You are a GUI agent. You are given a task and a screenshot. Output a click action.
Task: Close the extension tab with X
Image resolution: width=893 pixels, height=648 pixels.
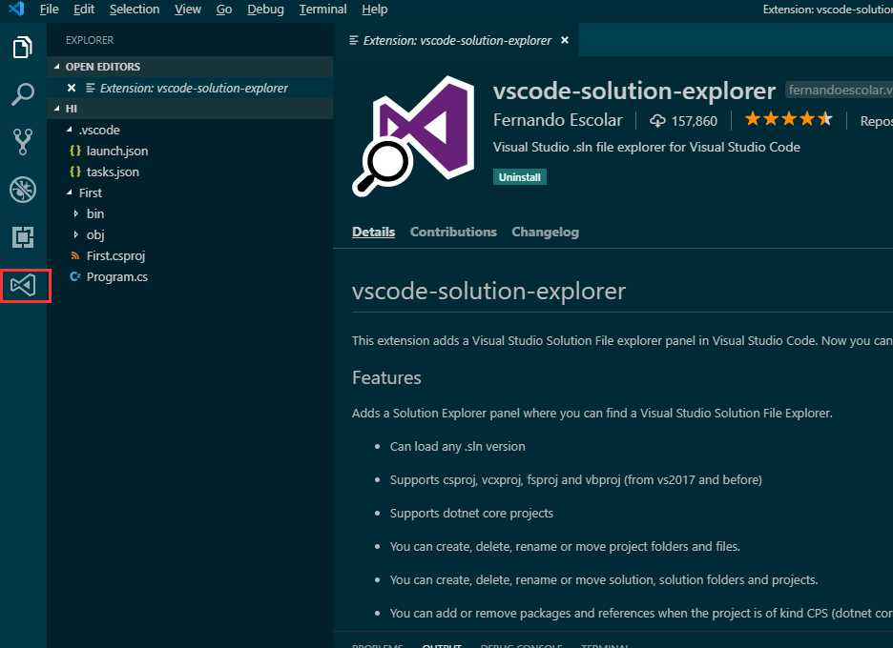pos(565,40)
